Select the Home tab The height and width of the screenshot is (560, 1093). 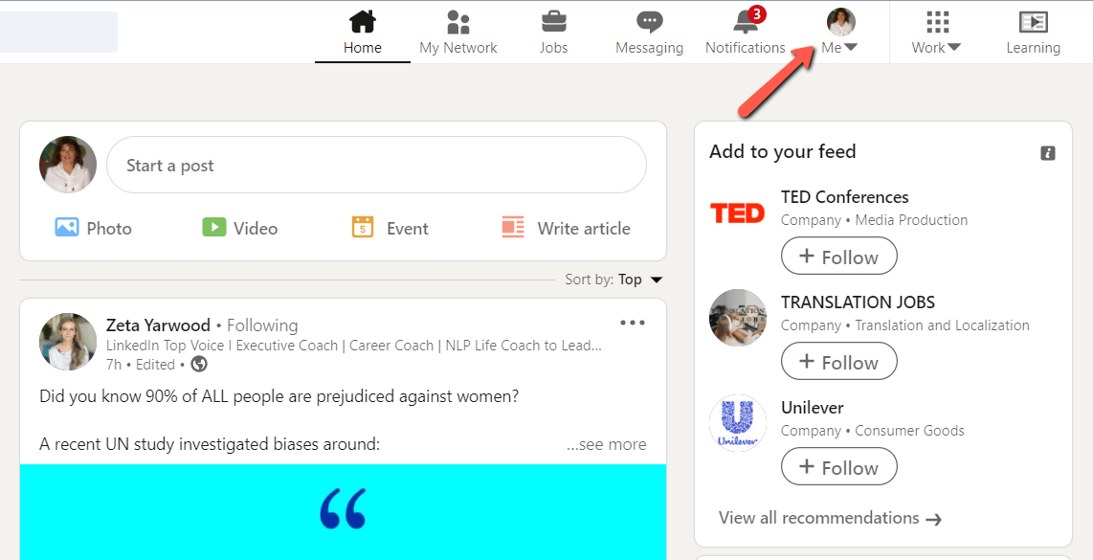pyautogui.click(x=362, y=32)
